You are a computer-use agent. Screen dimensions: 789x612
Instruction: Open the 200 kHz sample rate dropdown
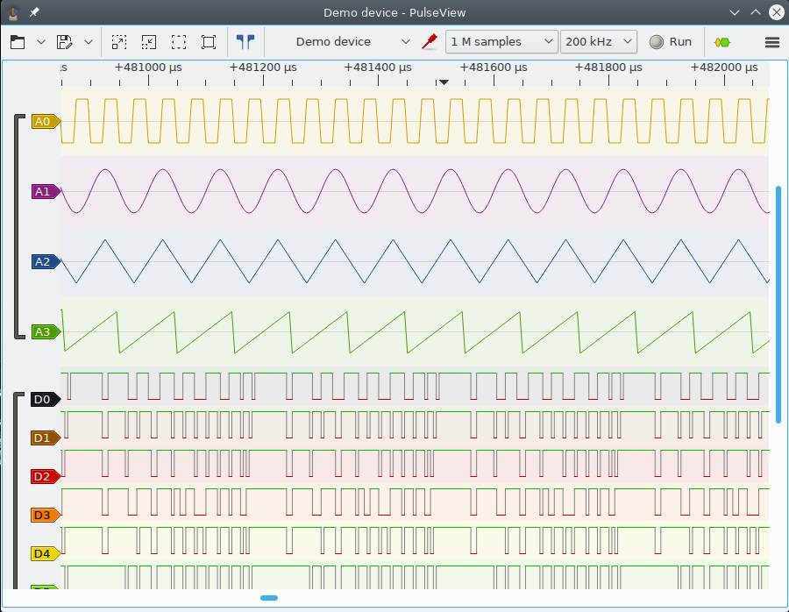598,42
